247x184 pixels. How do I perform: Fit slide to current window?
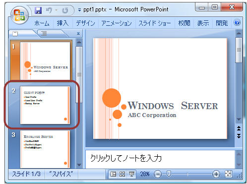click(x=229, y=174)
